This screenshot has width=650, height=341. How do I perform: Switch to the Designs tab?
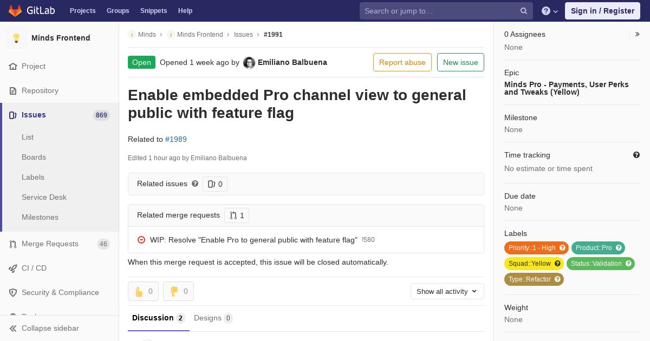(x=213, y=318)
